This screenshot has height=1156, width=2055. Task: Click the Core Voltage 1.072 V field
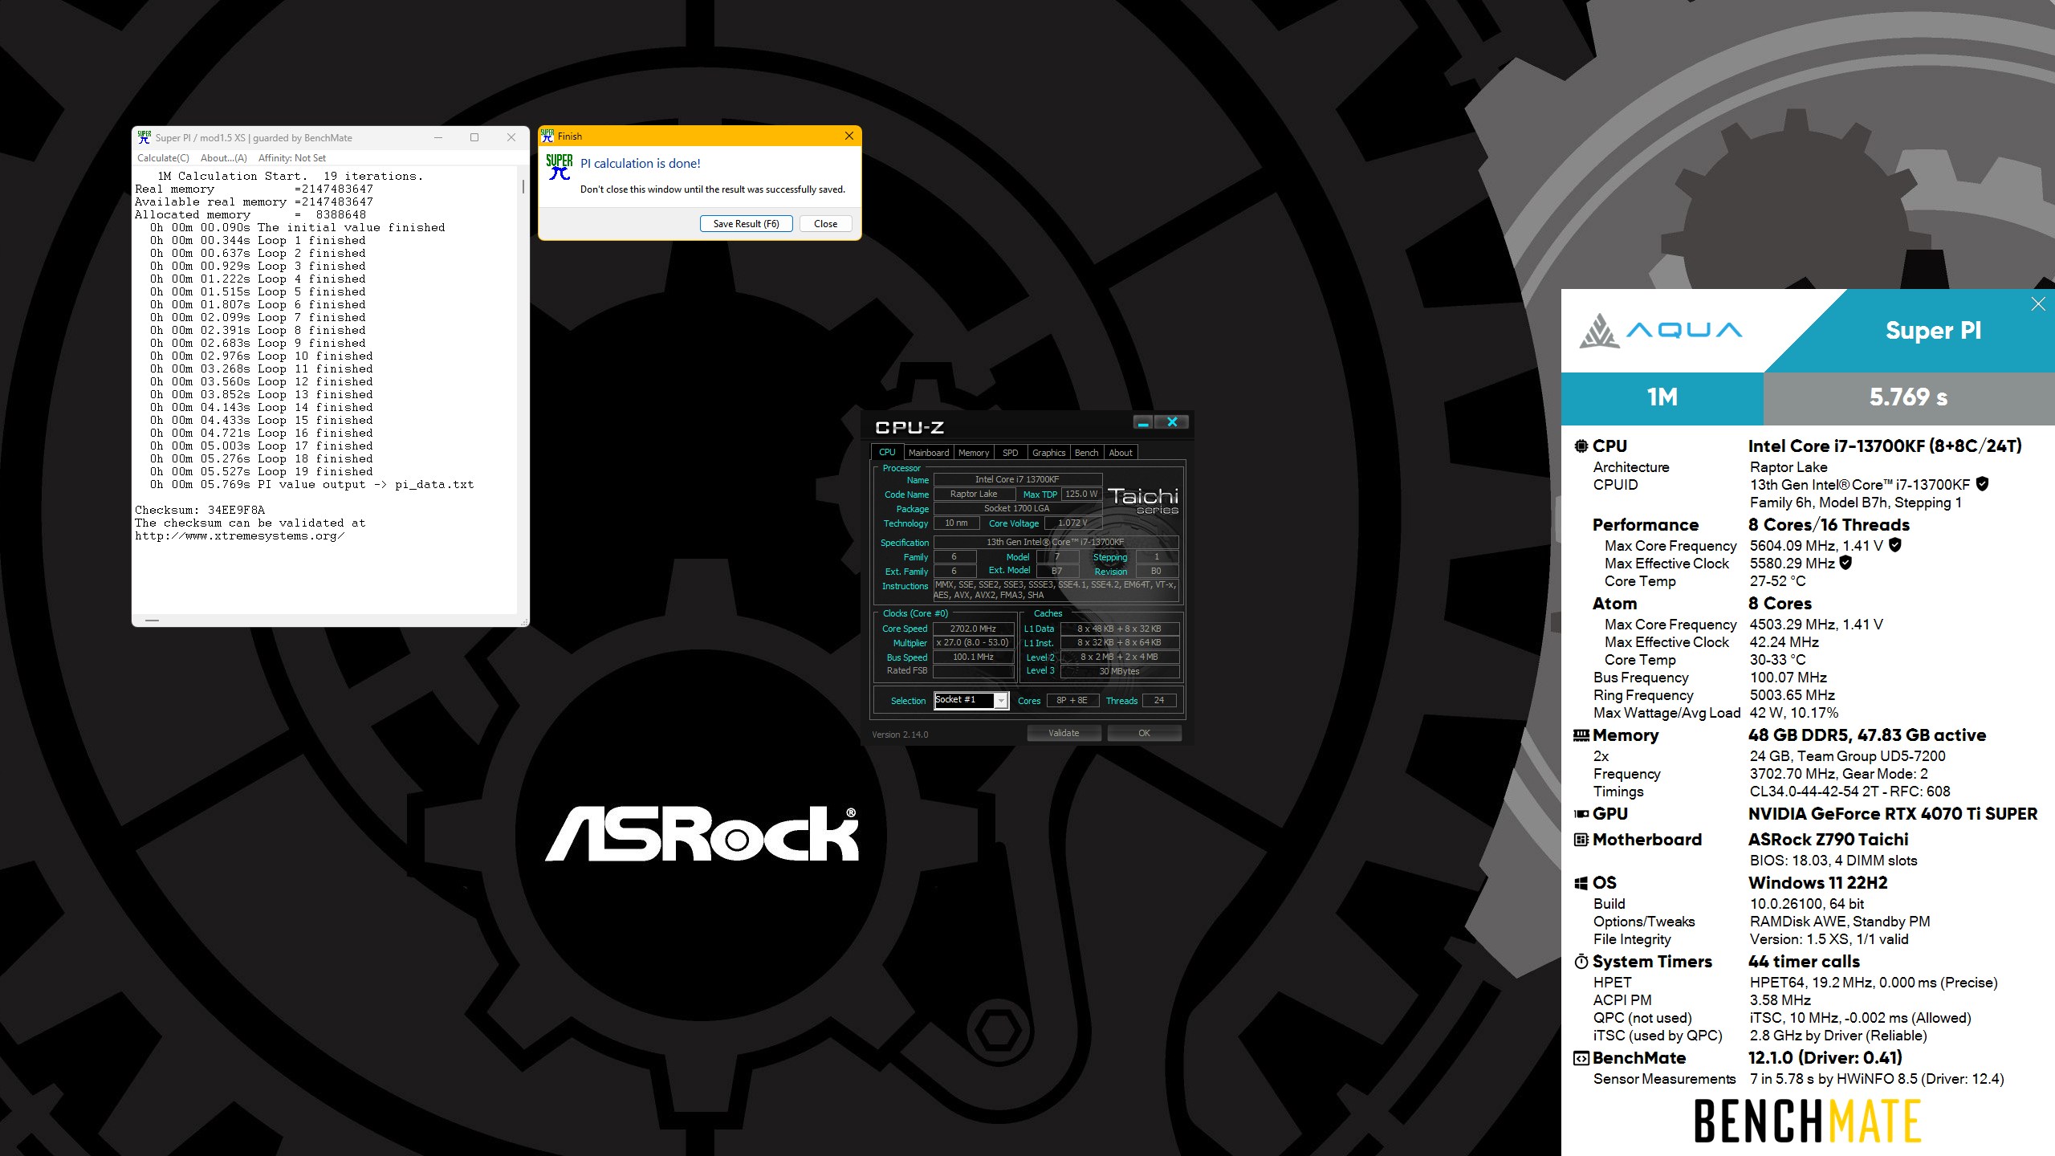click(1073, 523)
